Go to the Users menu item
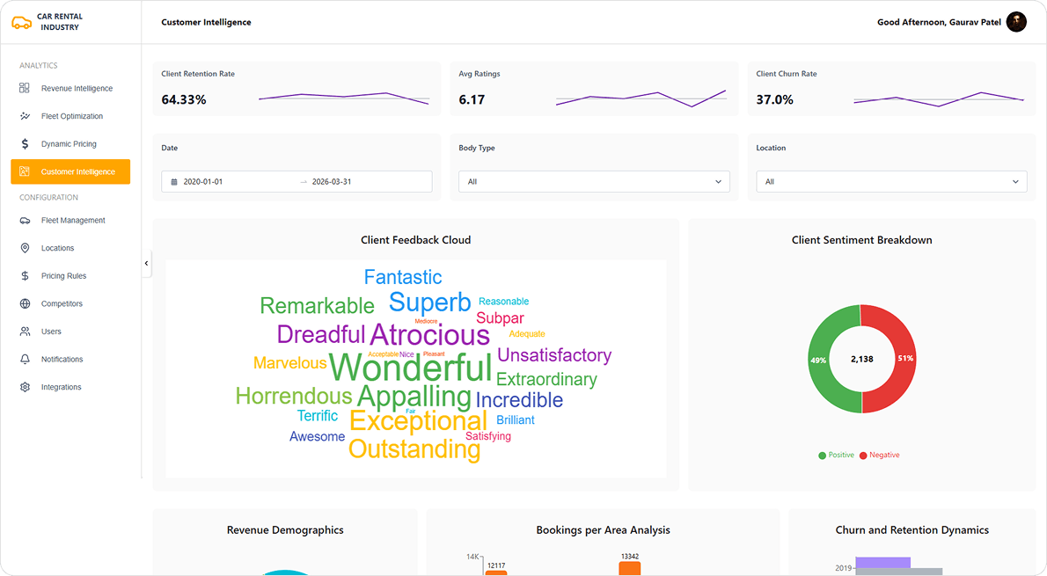 click(x=51, y=332)
